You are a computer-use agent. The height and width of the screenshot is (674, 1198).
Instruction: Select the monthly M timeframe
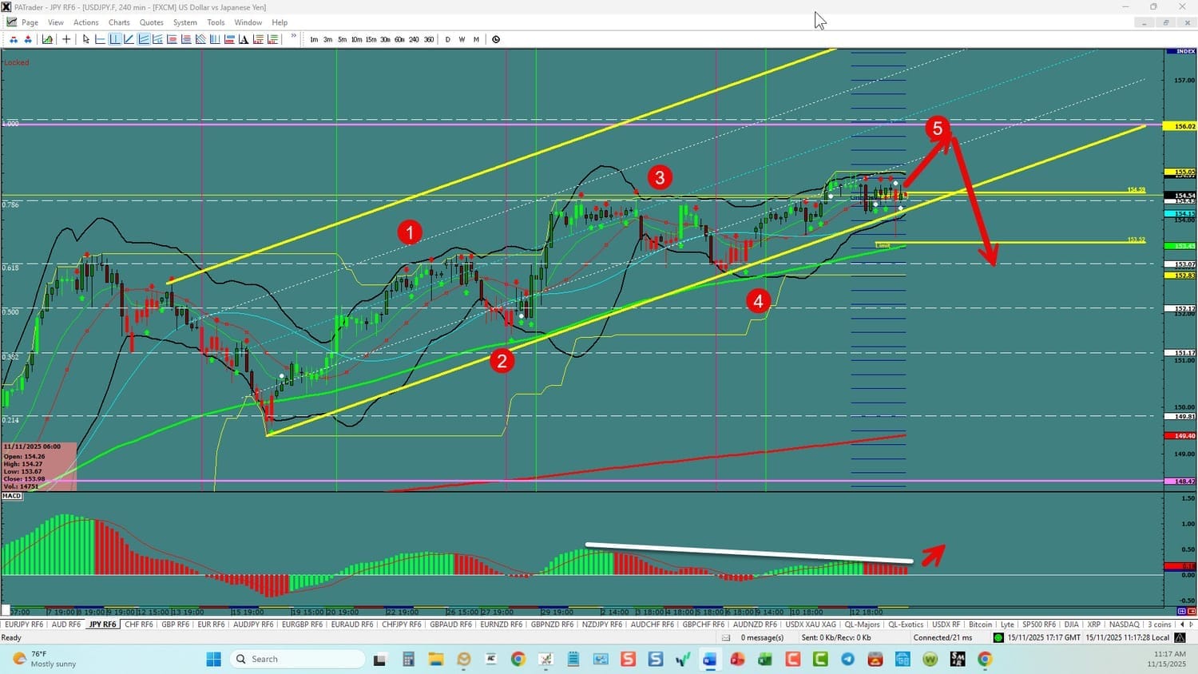pyautogui.click(x=476, y=39)
